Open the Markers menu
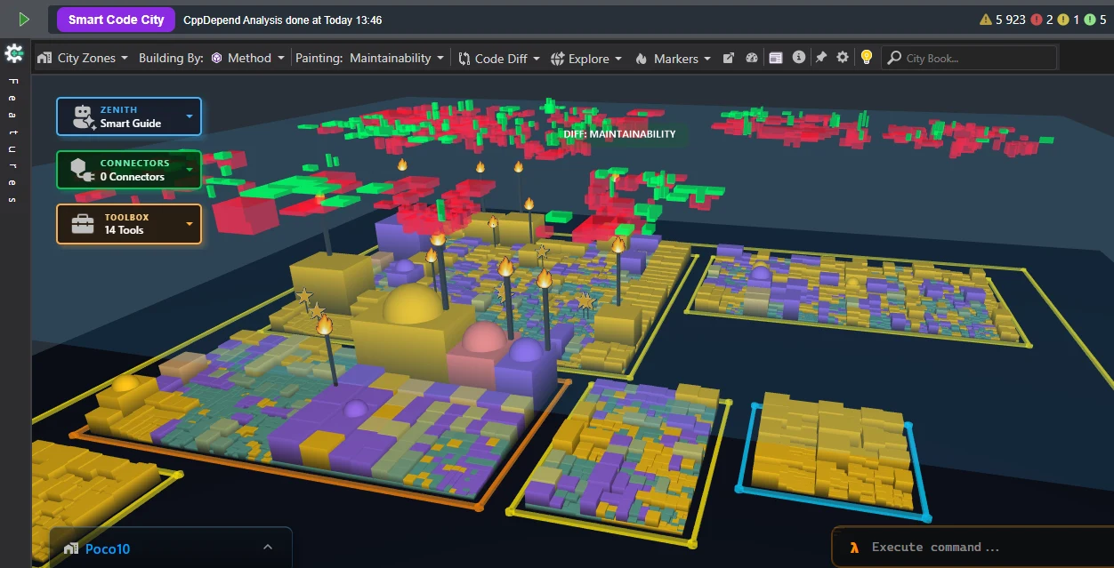 tap(674, 58)
